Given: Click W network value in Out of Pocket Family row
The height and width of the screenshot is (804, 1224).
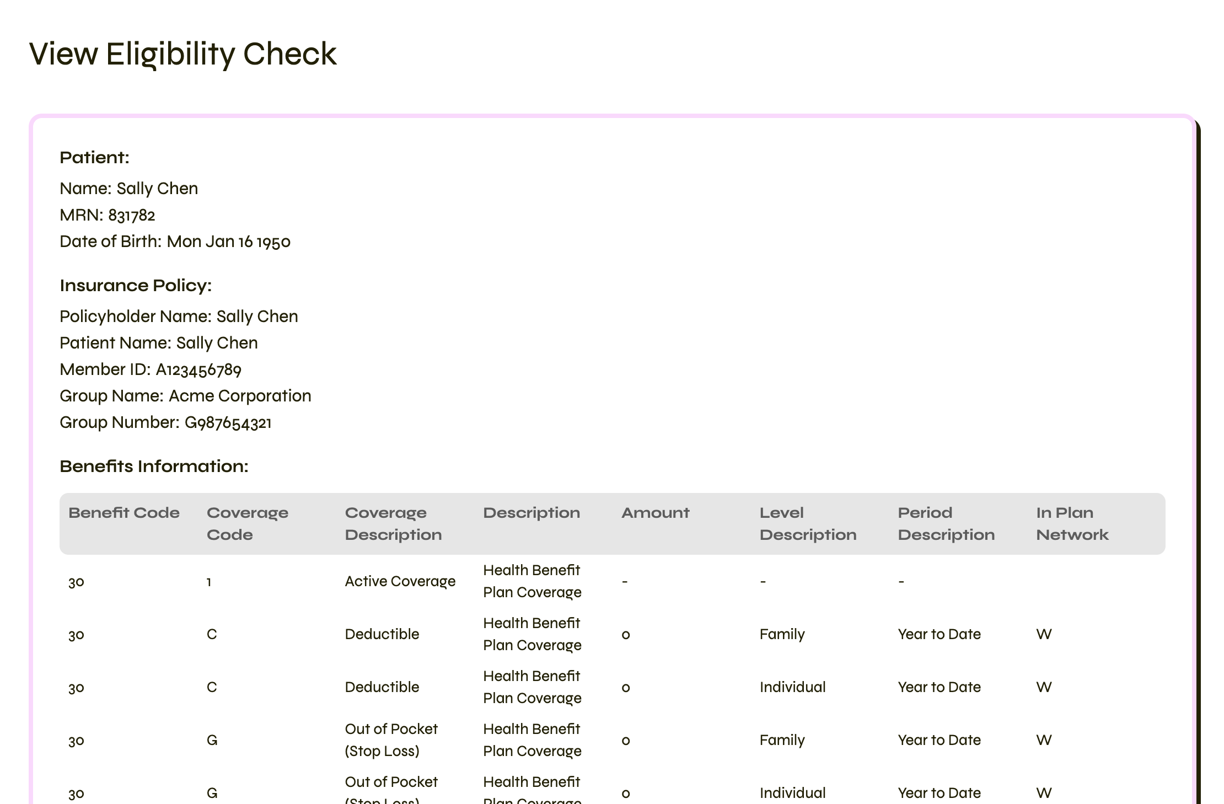Looking at the screenshot, I should pos(1044,740).
